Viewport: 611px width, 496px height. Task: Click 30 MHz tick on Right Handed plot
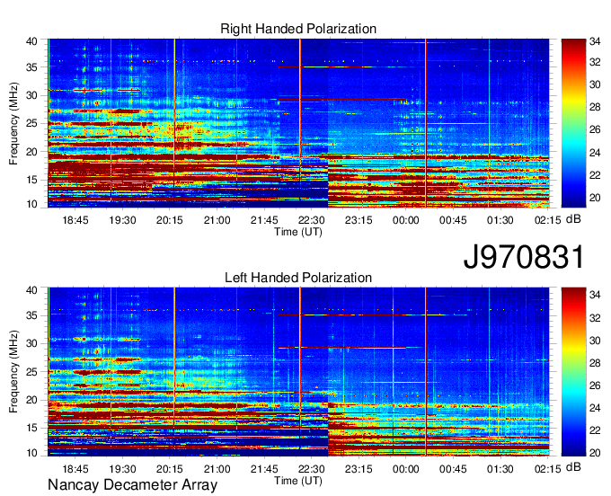click(31, 95)
